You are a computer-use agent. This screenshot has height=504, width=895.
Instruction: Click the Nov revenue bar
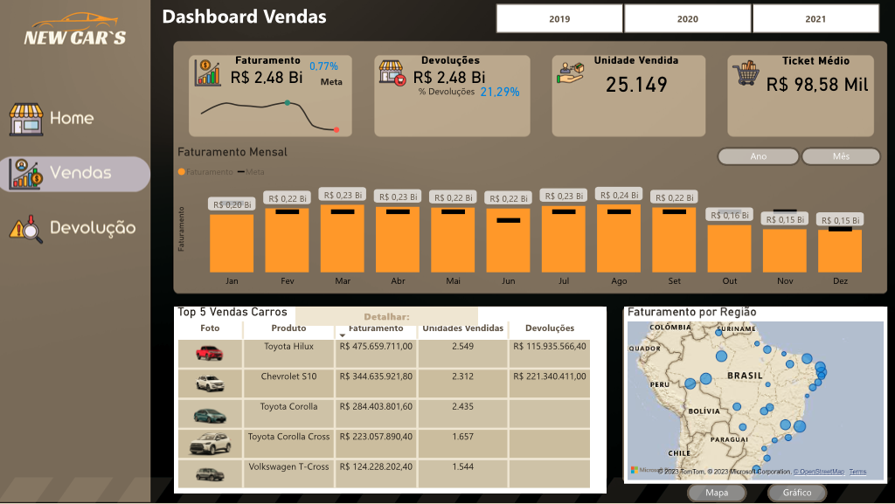785,251
